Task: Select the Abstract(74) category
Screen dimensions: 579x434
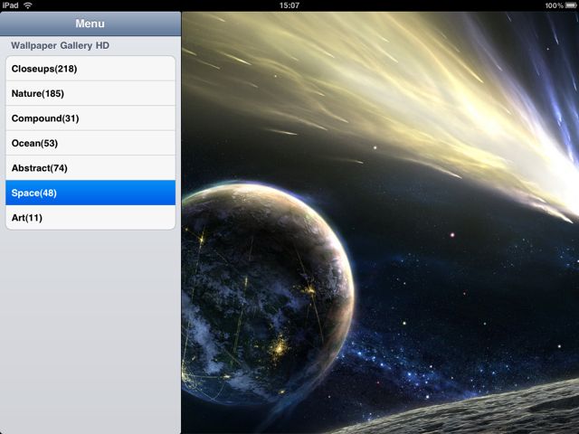Action: [x=90, y=168]
